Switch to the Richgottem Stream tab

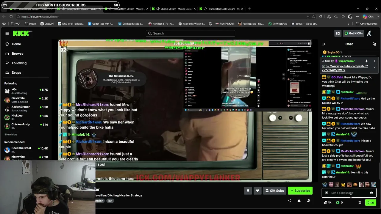pos(126,9)
